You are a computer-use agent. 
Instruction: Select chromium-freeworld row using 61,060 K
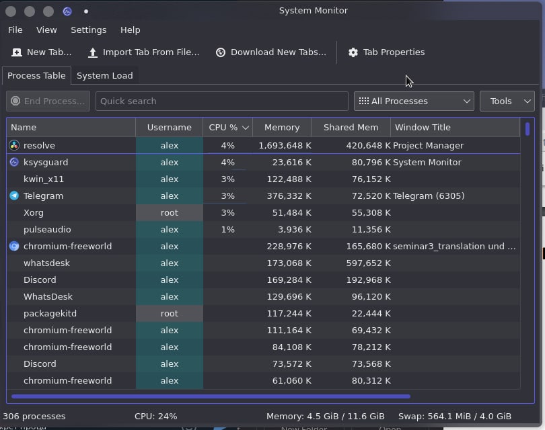click(x=264, y=380)
